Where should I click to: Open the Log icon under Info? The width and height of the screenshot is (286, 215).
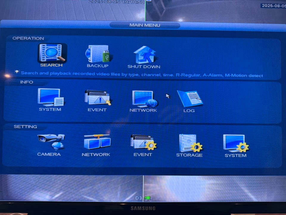[x=190, y=99]
